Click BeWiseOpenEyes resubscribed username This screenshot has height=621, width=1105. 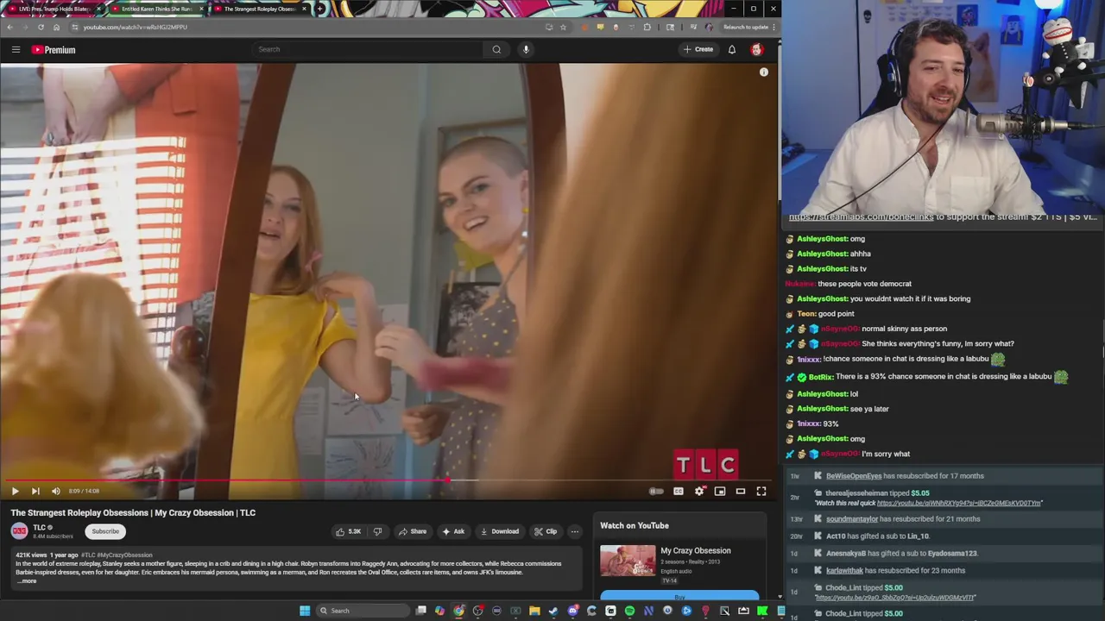click(854, 476)
